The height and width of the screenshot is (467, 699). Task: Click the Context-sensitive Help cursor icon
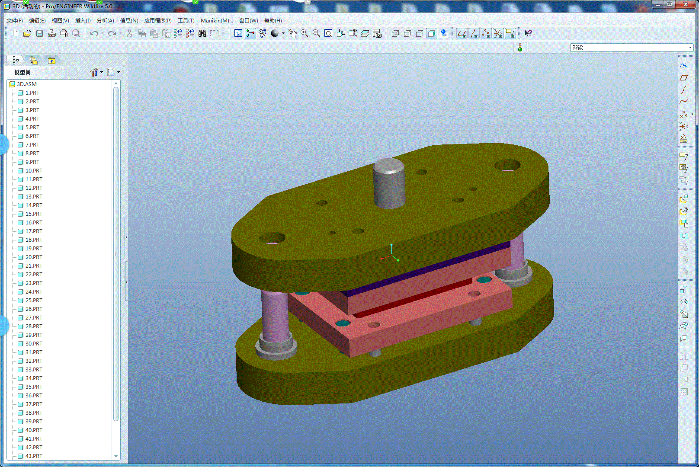528,33
